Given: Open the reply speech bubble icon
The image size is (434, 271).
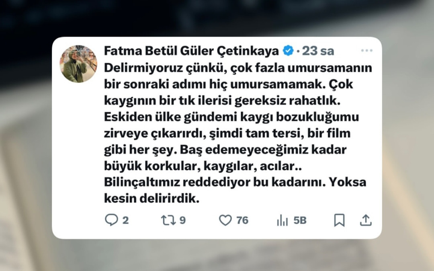Looking at the screenshot, I should (x=112, y=220).
